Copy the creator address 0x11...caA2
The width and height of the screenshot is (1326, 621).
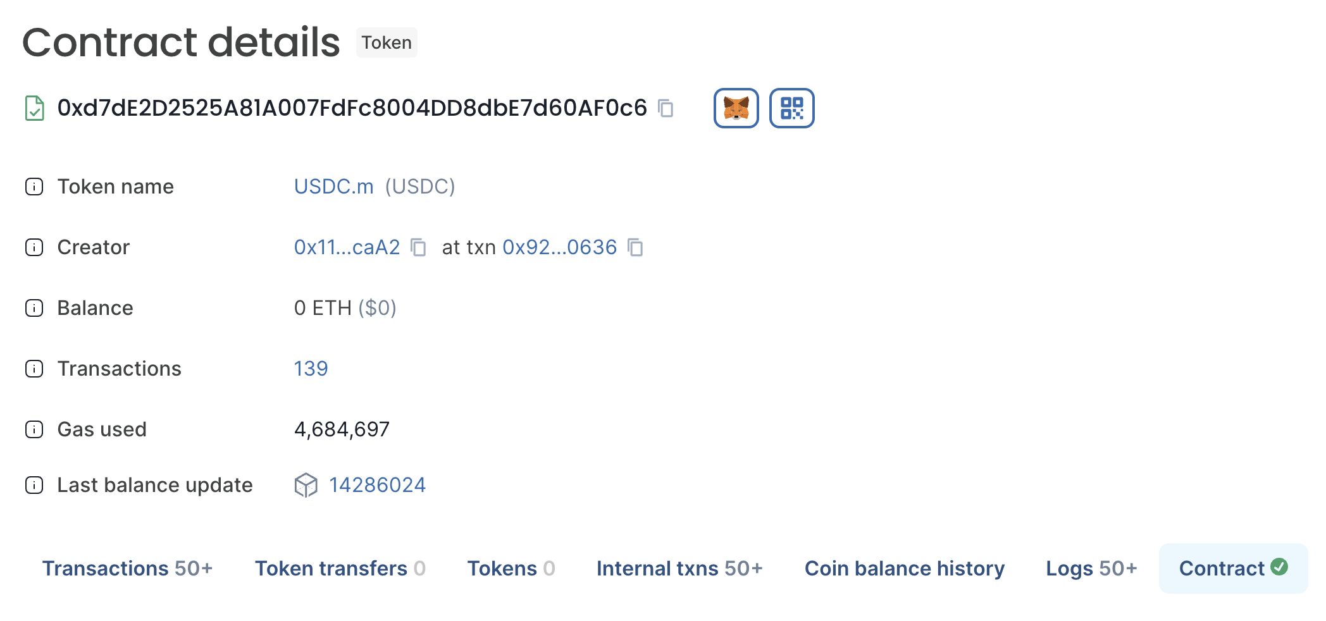click(x=419, y=248)
